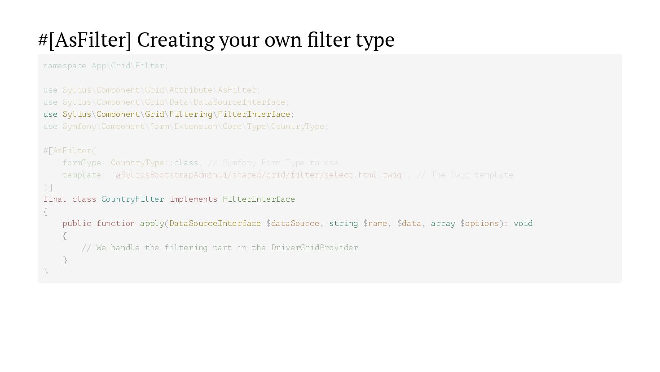Click the AsFilter use statement line
660x372 pixels.
152,90
